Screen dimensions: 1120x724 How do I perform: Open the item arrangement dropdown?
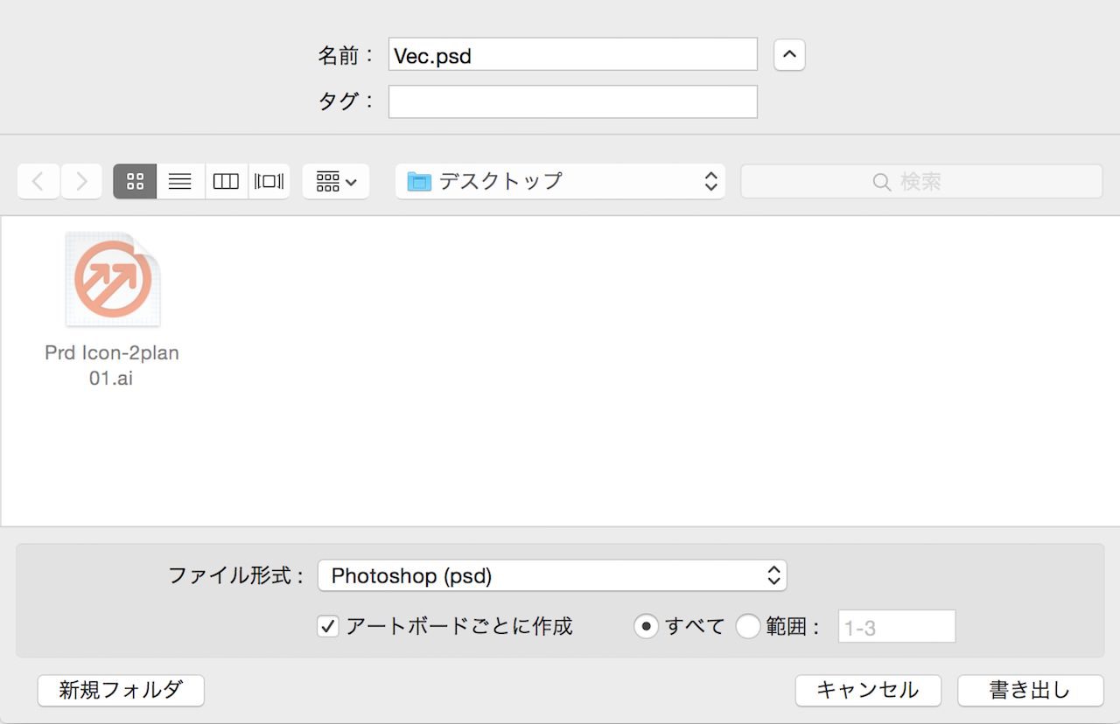click(x=336, y=182)
